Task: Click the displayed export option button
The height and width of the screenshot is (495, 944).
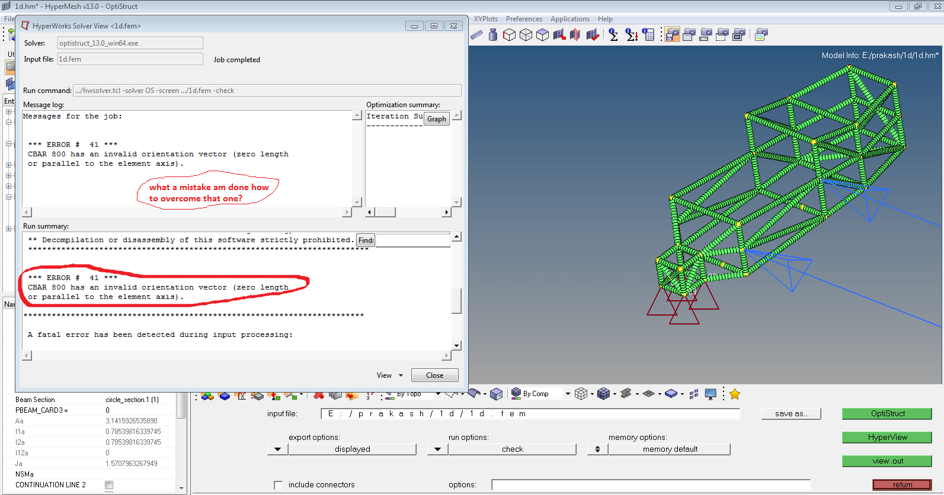Action: (x=352, y=449)
